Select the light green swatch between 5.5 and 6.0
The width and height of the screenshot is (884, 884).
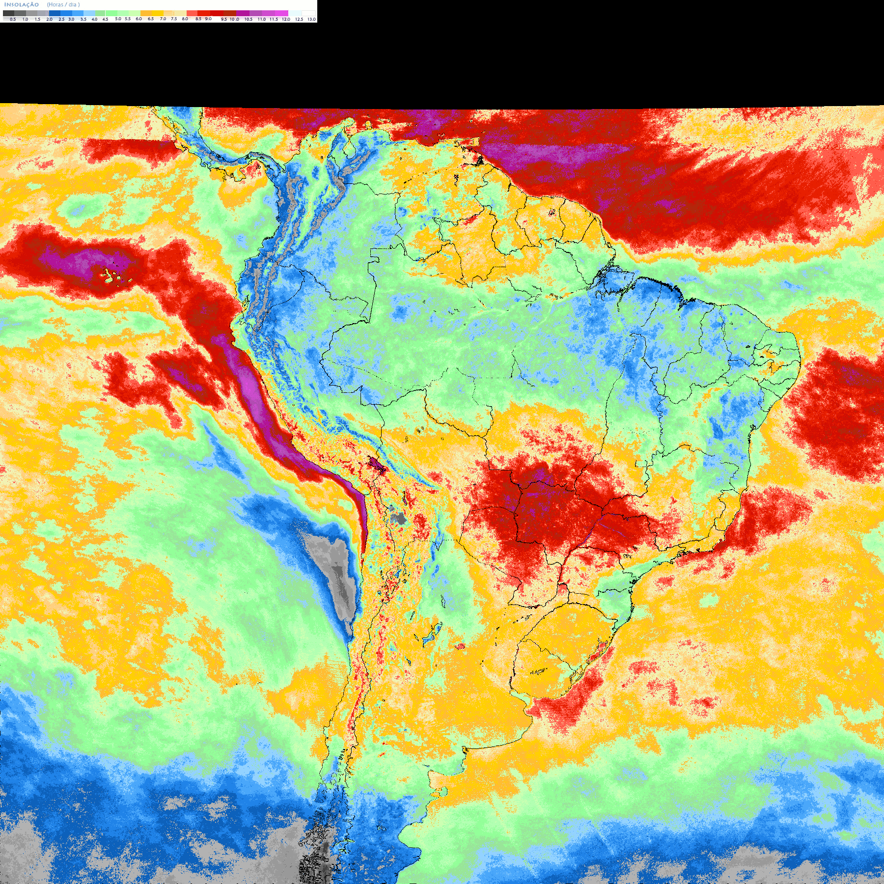135,13
